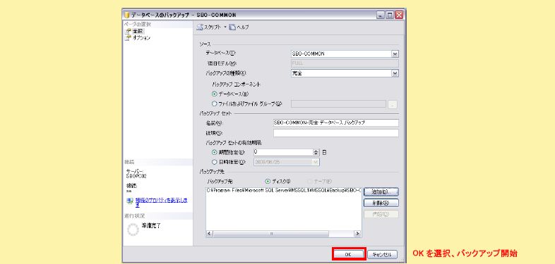Screen dimensions: 555x264
Task: Click OK to start the backup
Action: click(x=348, y=254)
